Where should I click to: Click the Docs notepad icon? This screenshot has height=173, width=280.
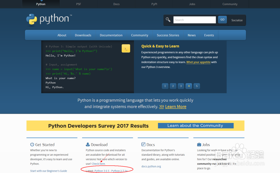(143, 144)
